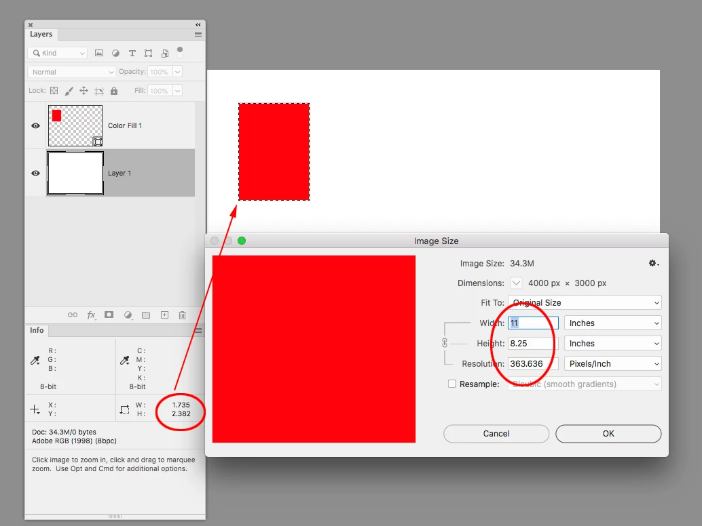Click the green zoom button in Image Size
Screen dimensions: 702x526
point(242,241)
